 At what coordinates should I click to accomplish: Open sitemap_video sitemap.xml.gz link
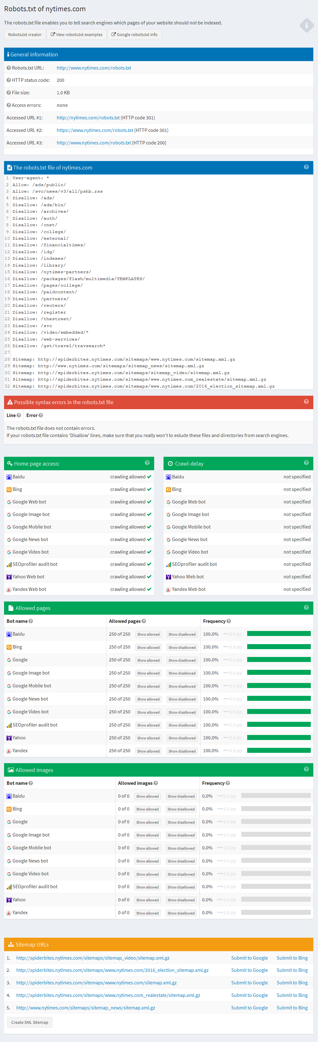click(x=93, y=958)
